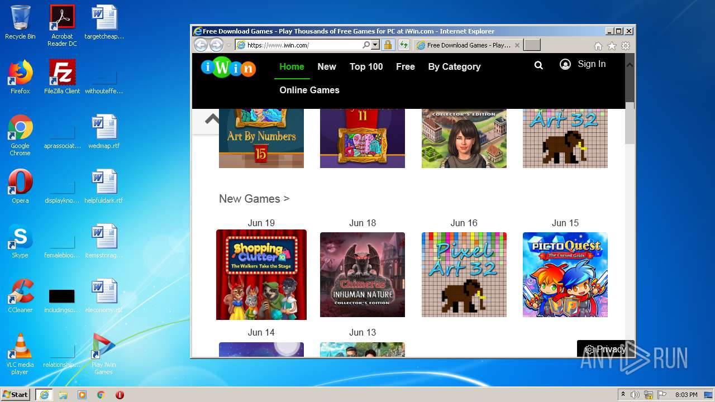Open the Shopping Clutter 10 game thumbnail
Screen dimensions: 715x402
[x=261, y=275]
